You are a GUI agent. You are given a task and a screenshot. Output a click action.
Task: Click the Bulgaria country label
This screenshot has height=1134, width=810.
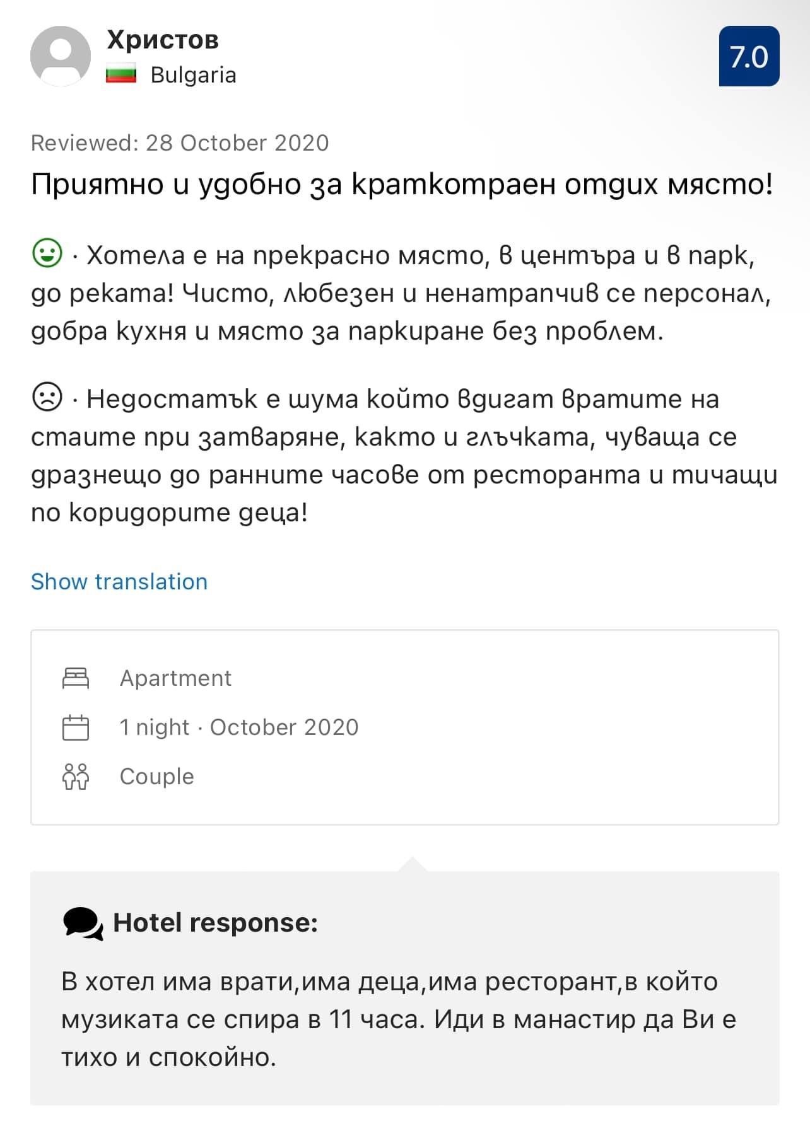[193, 75]
